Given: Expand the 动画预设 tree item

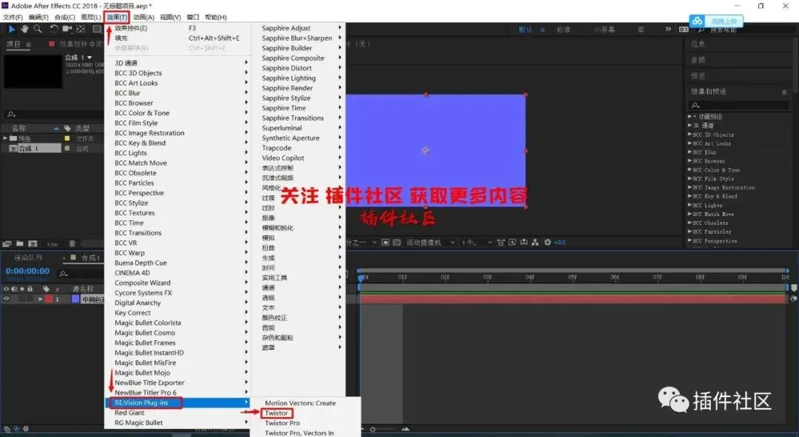Looking at the screenshot, I should (x=690, y=117).
